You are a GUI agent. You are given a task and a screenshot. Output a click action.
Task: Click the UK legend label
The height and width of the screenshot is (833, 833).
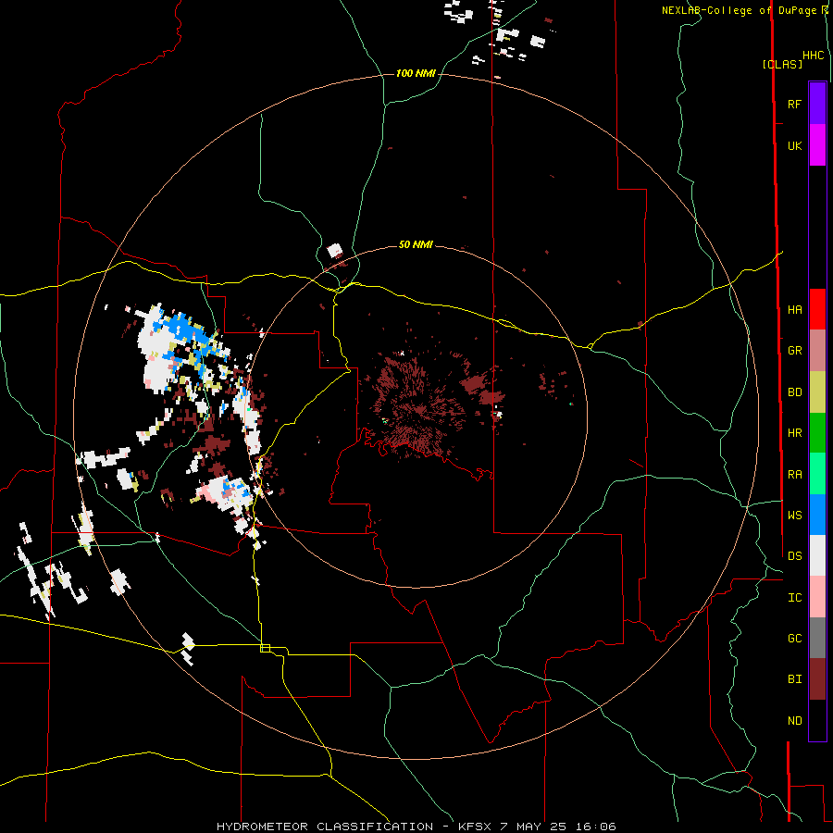tap(794, 145)
